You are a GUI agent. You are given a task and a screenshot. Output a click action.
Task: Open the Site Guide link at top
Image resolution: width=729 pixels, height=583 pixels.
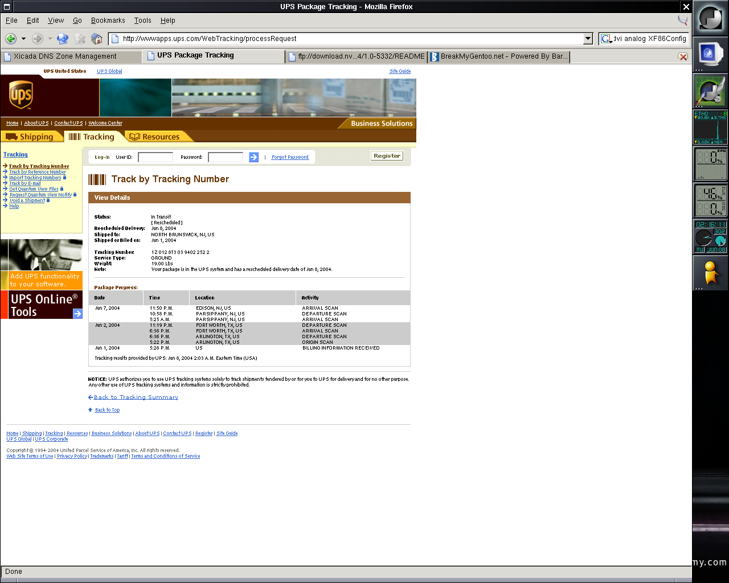pos(400,71)
